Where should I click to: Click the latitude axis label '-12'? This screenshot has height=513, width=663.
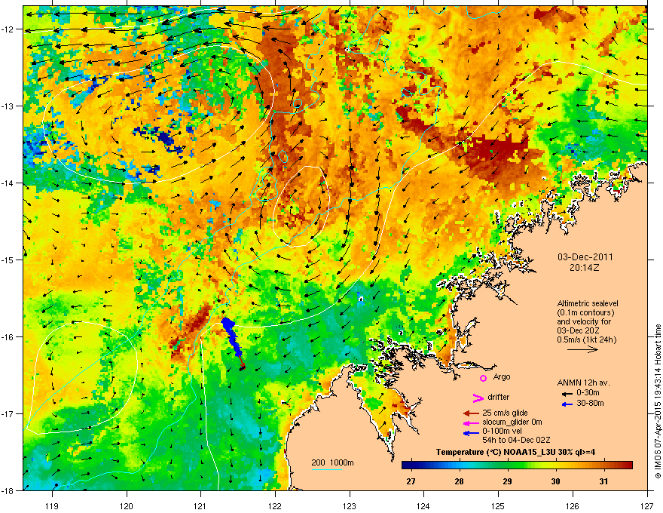(x=8, y=29)
